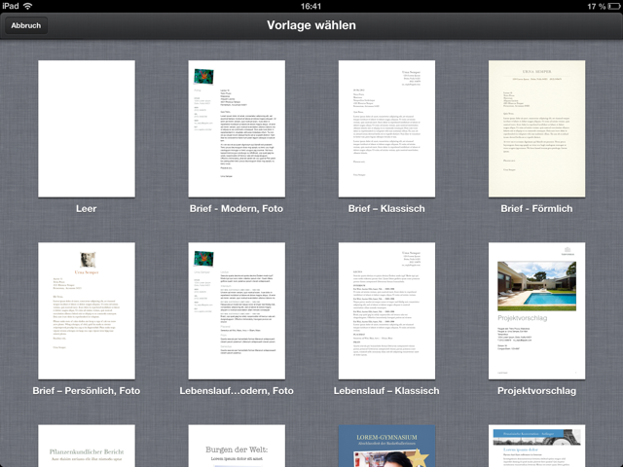Tap the "Leer" caption text
The image size is (623, 467).
point(86,209)
